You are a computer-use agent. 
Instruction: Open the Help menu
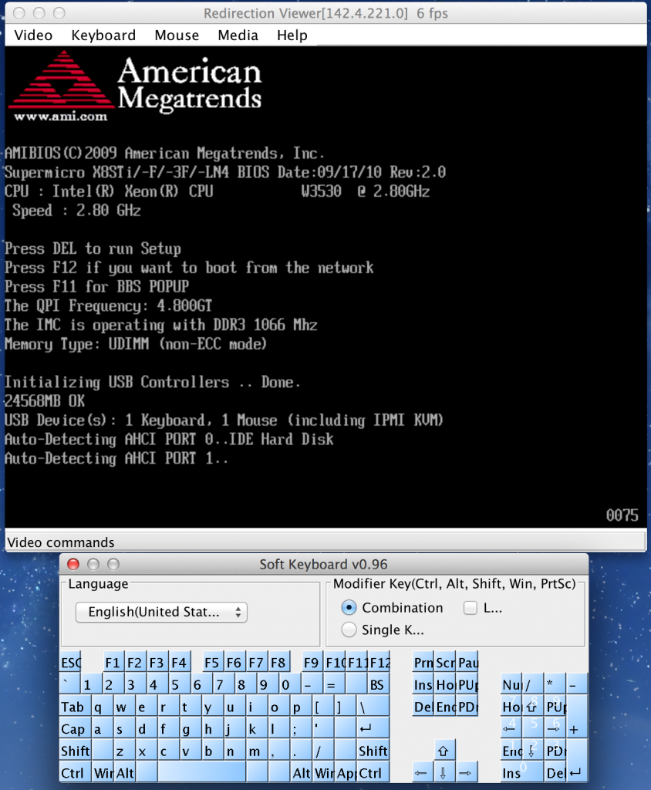[292, 35]
